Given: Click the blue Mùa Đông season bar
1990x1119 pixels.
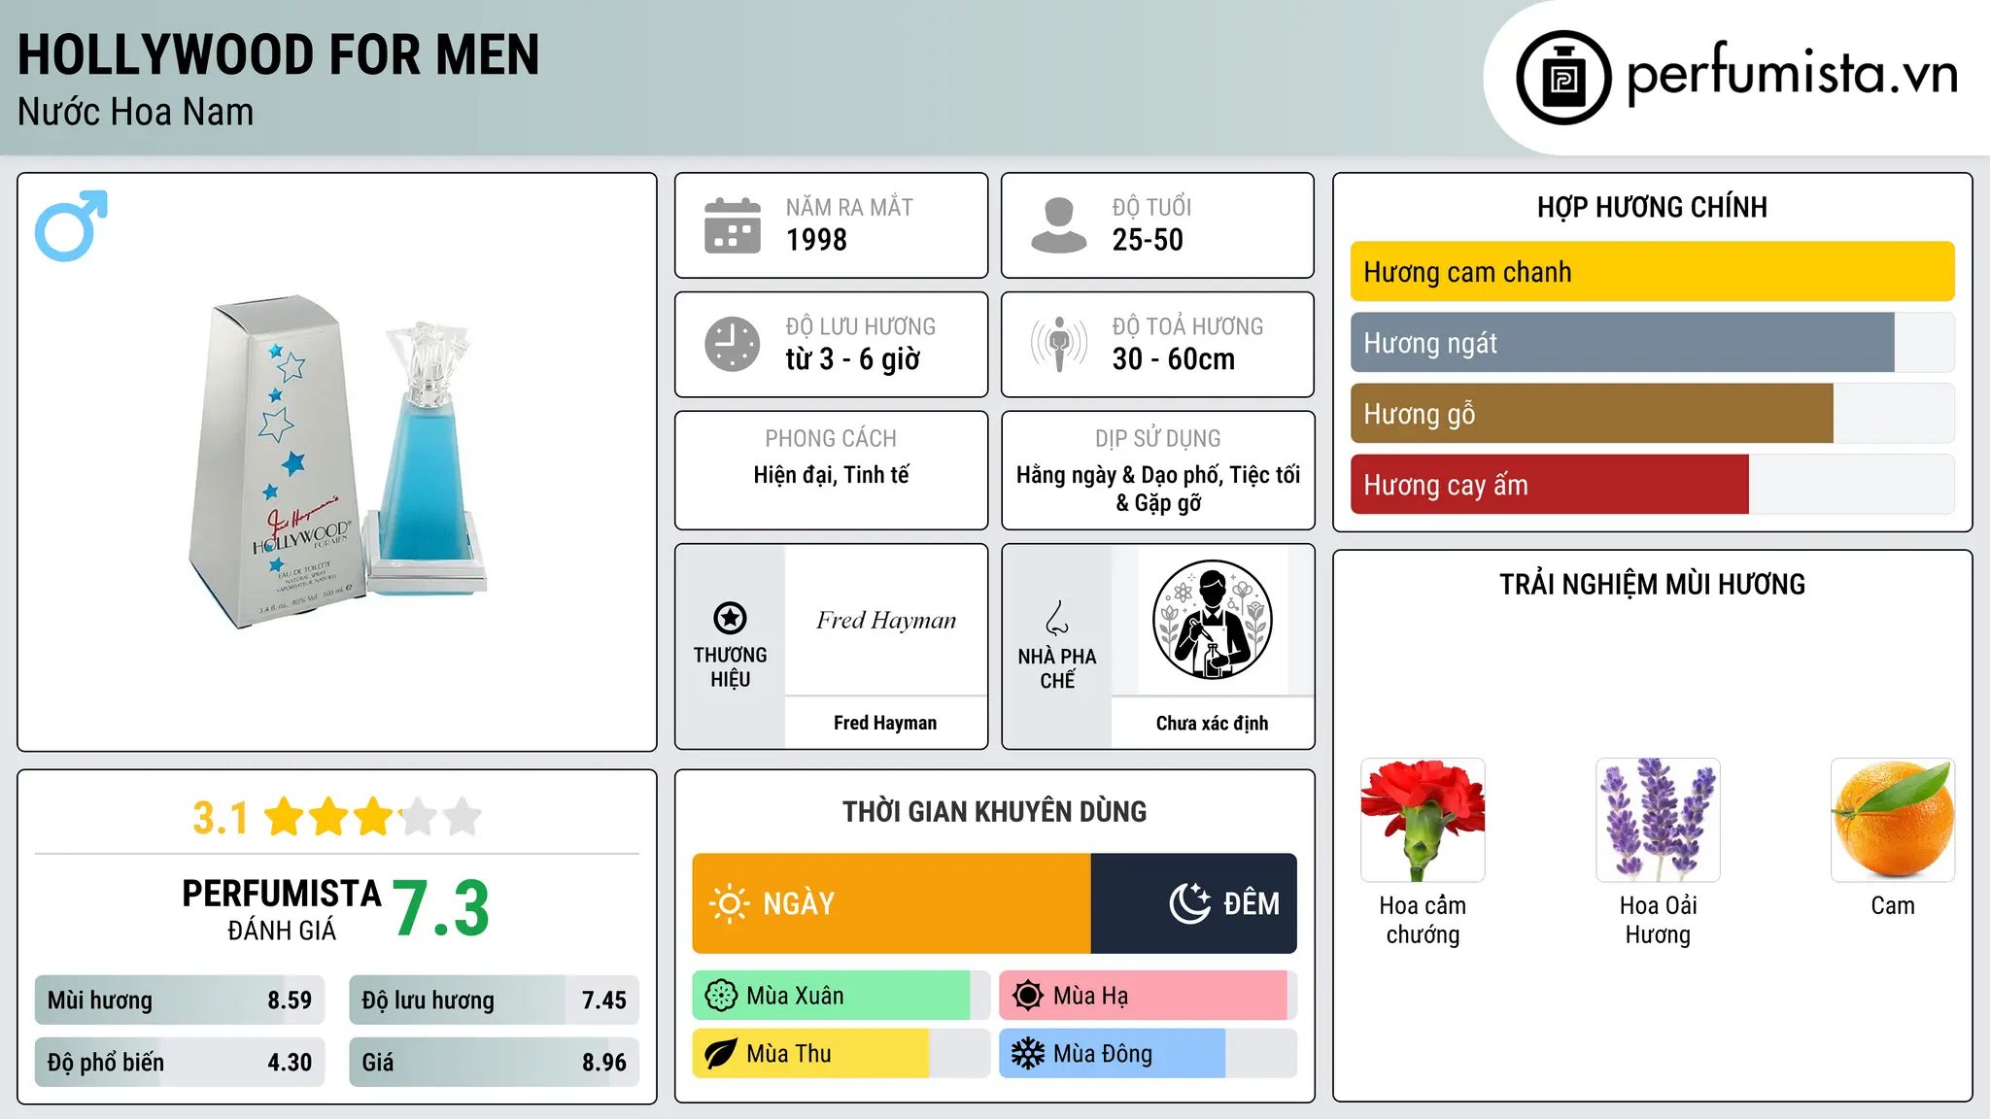Looking at the screenshot, I should click(1113, 1054).
